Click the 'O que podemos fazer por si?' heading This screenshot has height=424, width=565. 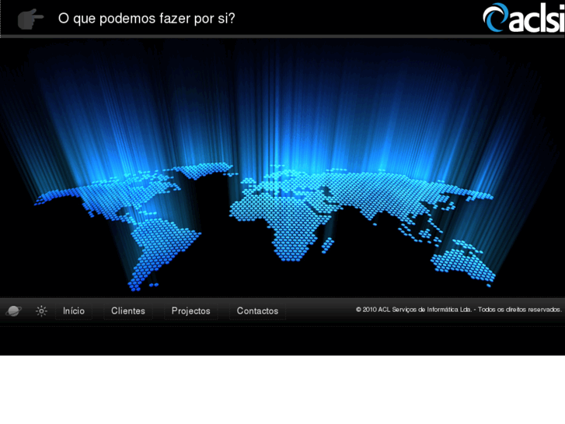click(x=146, y=19)
